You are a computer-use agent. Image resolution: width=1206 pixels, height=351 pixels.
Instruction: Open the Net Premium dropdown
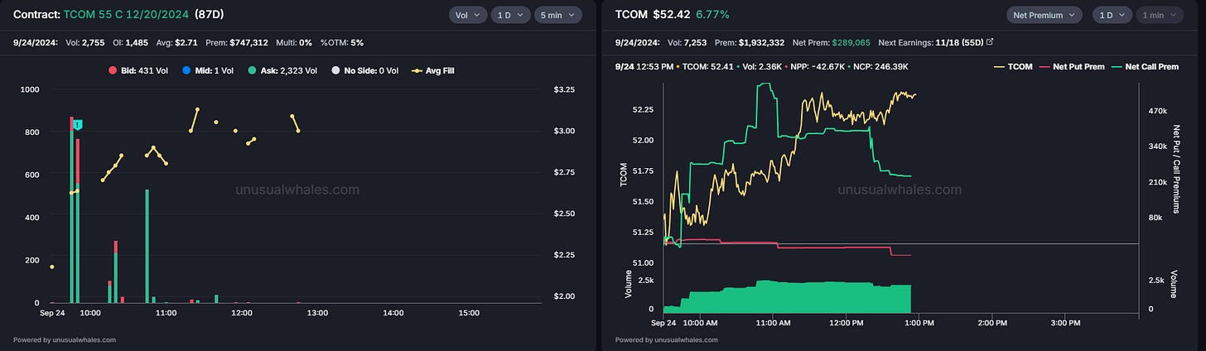[1044, 15]
